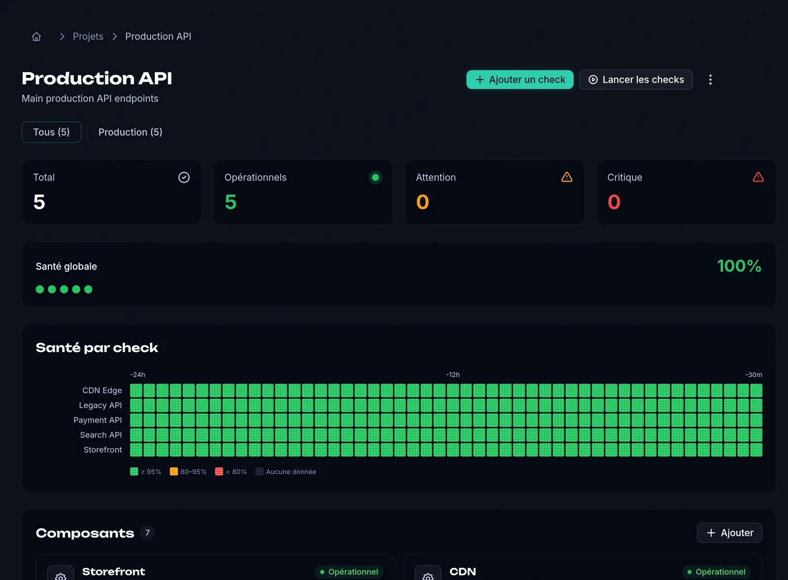
Task: Click the orange 80–95% legend swatch
Action: (x=174, y=472)
